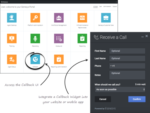Image resolution: width=150 pixels, height=113 pixels.
Task: Click the Cancel button
Action: (103, 99)
